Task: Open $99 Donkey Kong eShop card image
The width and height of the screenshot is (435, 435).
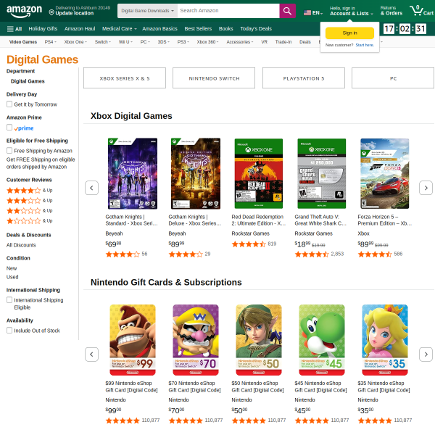Action: coord(133,340)
